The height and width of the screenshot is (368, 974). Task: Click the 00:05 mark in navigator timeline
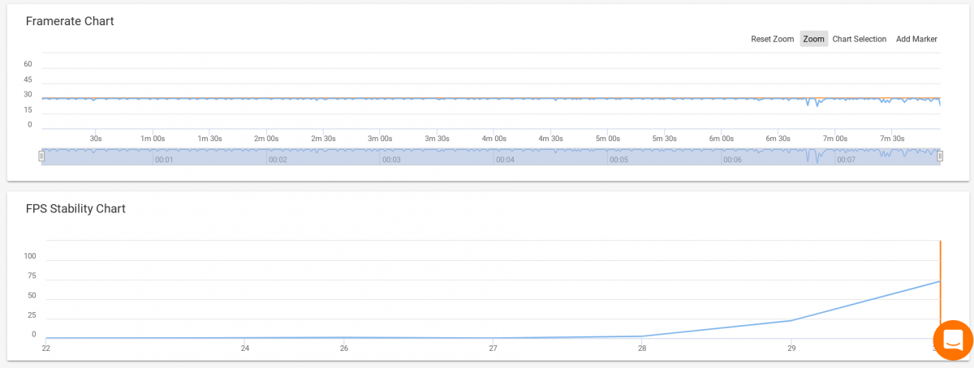point(618,160)
